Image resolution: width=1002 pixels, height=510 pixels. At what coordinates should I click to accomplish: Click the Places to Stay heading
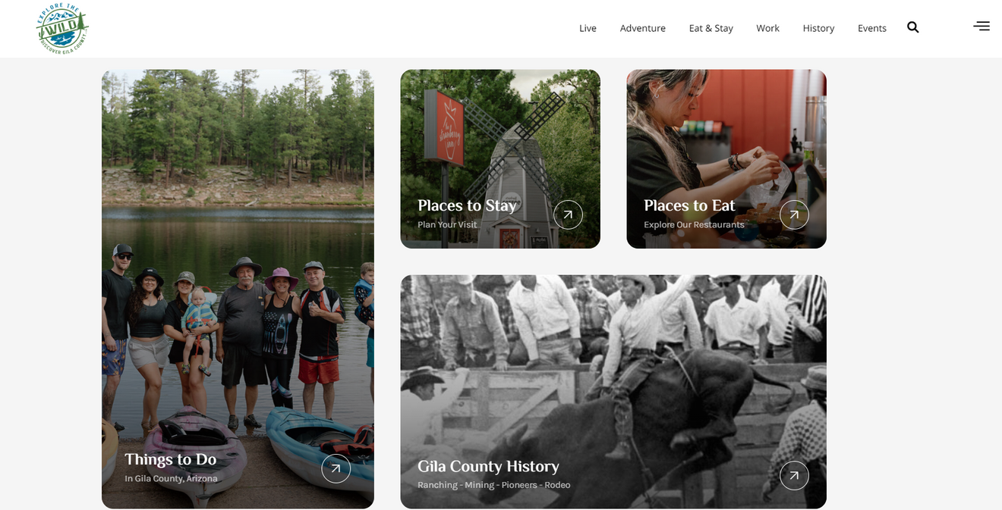click(x=467, y=205)
